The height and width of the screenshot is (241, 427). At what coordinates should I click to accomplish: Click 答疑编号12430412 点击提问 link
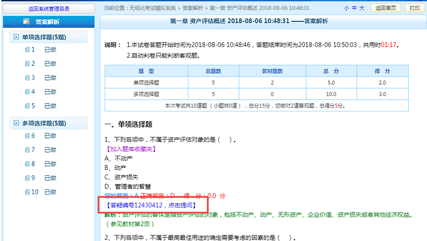click(152, 205)
